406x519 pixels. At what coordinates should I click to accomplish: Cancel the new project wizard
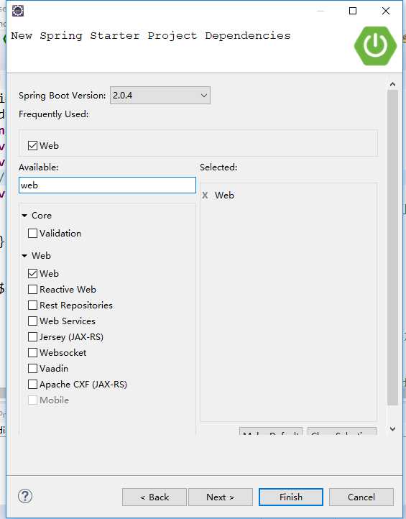click(x=361, y=497)
